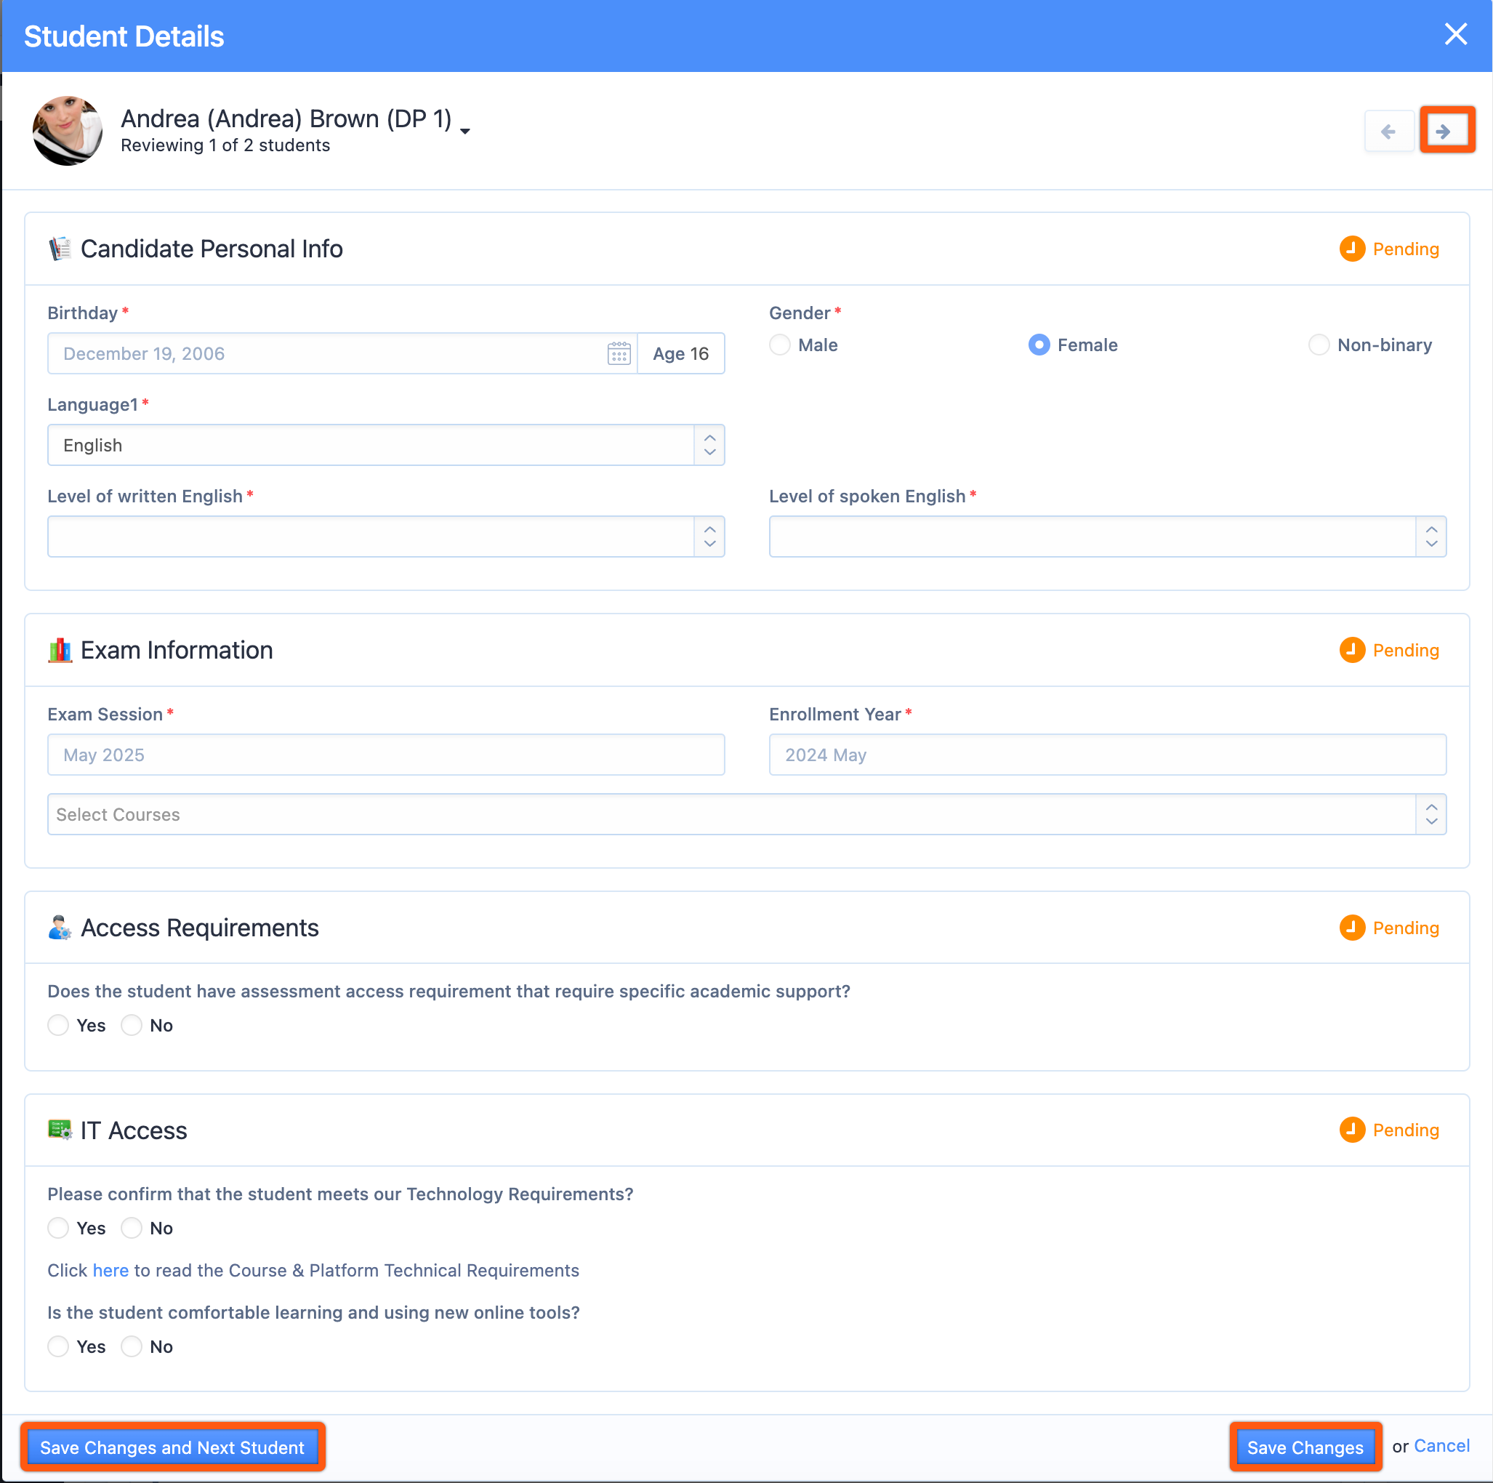Go to previous student arrow
The width and height of the screenshot is (1493, 1483).
[x=1388, y=132]
